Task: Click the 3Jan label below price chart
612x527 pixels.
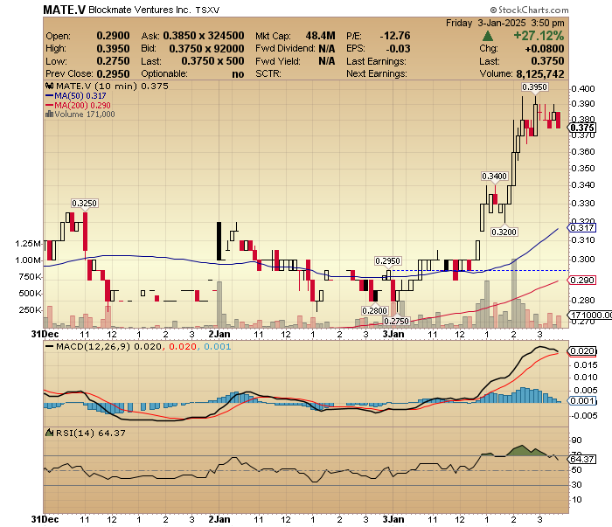Action: coord(393,335)
